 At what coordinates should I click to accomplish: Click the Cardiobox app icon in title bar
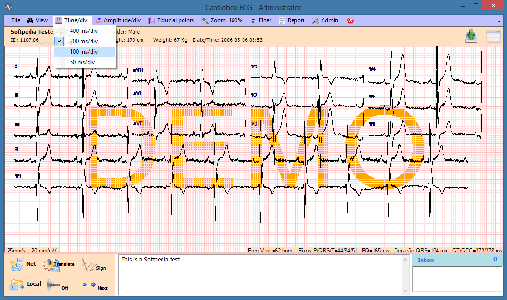(9, 7)
